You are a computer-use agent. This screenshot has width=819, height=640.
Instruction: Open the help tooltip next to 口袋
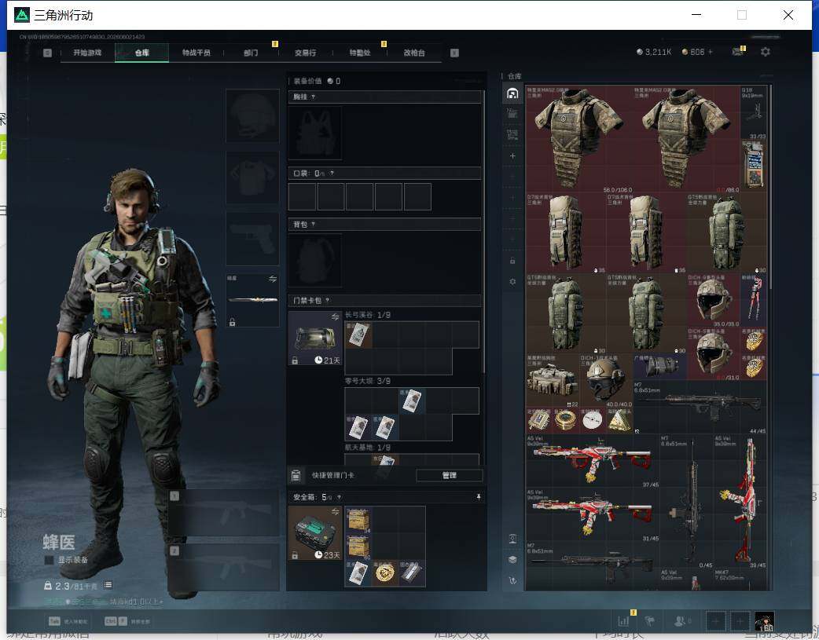tap(332, 174)
